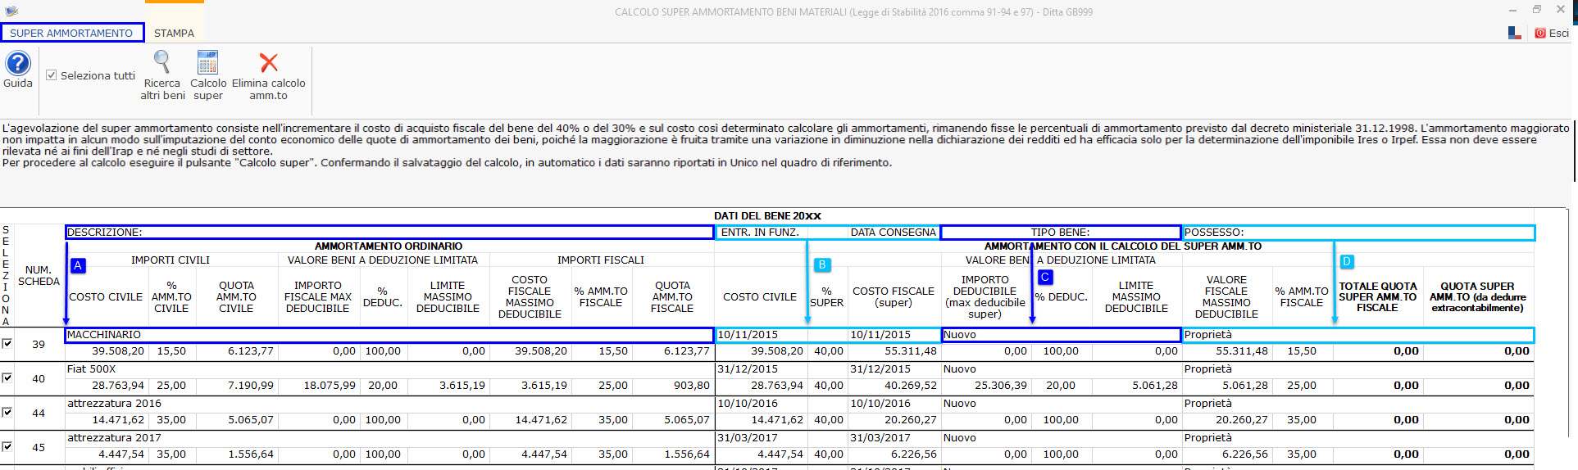Select the attrezzatura 2016 description
The image size is (1578, 470).
[389, 404]
